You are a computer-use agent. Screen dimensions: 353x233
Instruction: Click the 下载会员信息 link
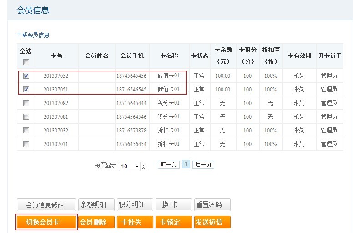(33, 35)
